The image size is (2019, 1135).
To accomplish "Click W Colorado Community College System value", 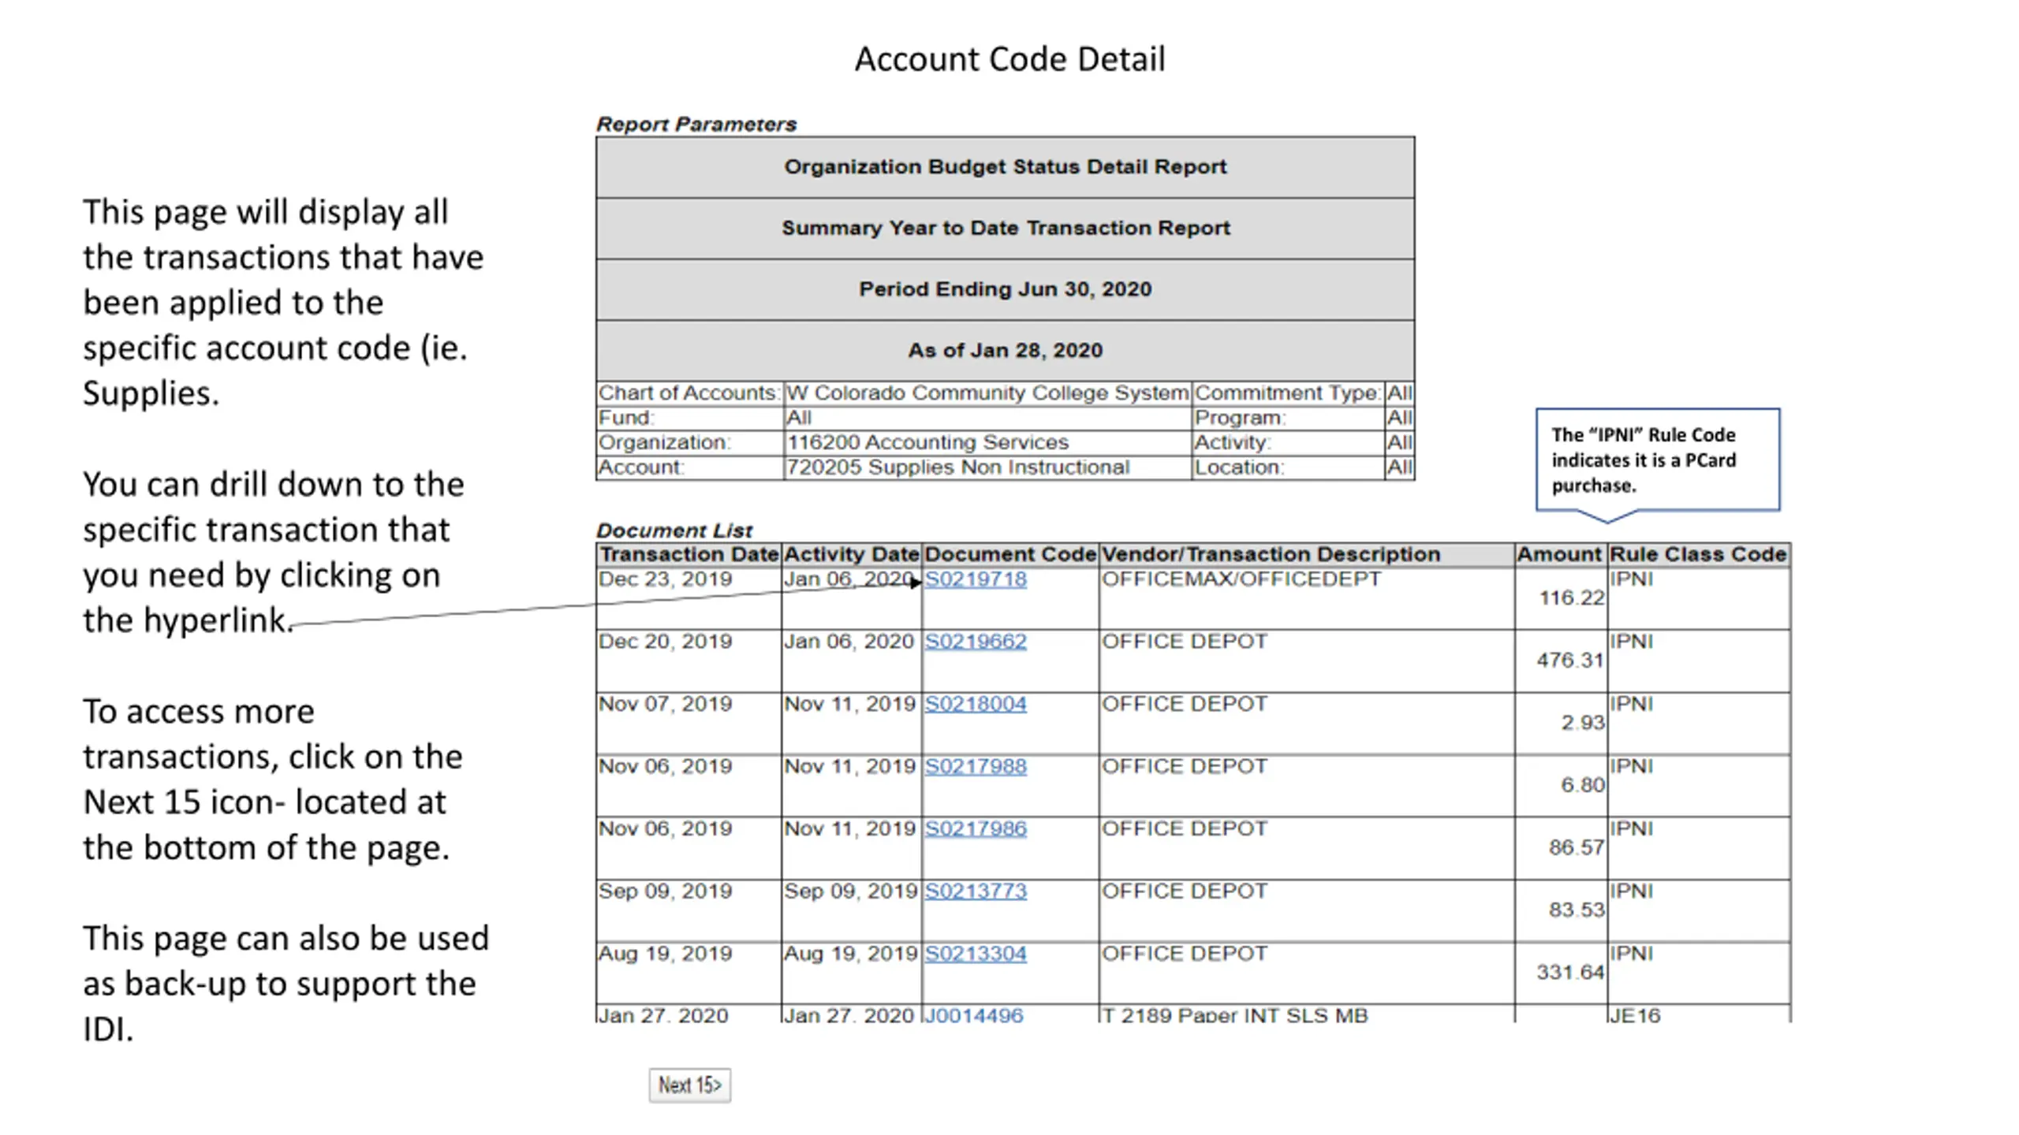I will (x=987, y=393).
